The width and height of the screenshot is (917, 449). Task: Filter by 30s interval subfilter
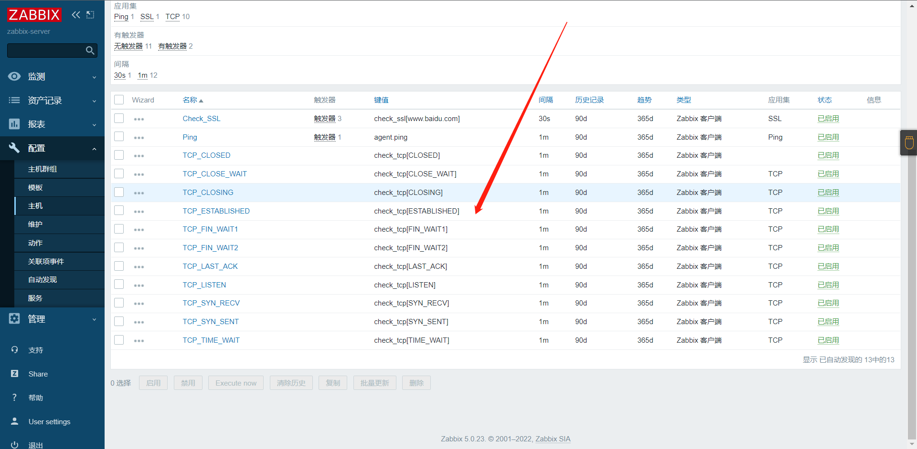pyautogui.click(x=120, y=75)
